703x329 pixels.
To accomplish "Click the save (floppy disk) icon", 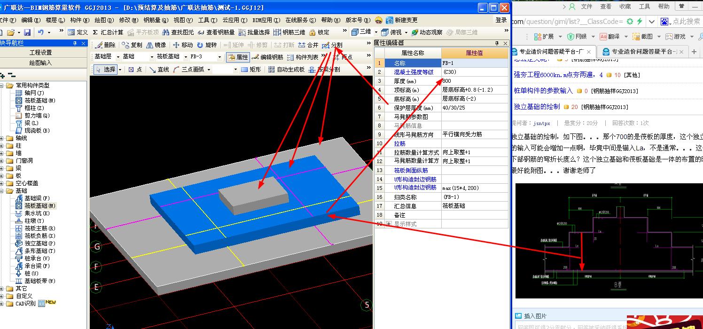I will click(27, 32).
